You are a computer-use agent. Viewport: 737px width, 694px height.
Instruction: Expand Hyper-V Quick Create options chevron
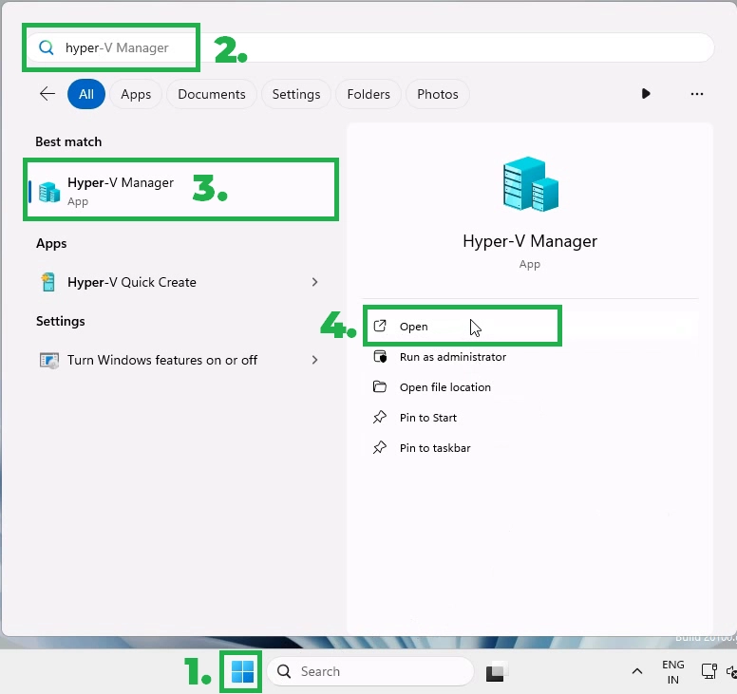315,282
